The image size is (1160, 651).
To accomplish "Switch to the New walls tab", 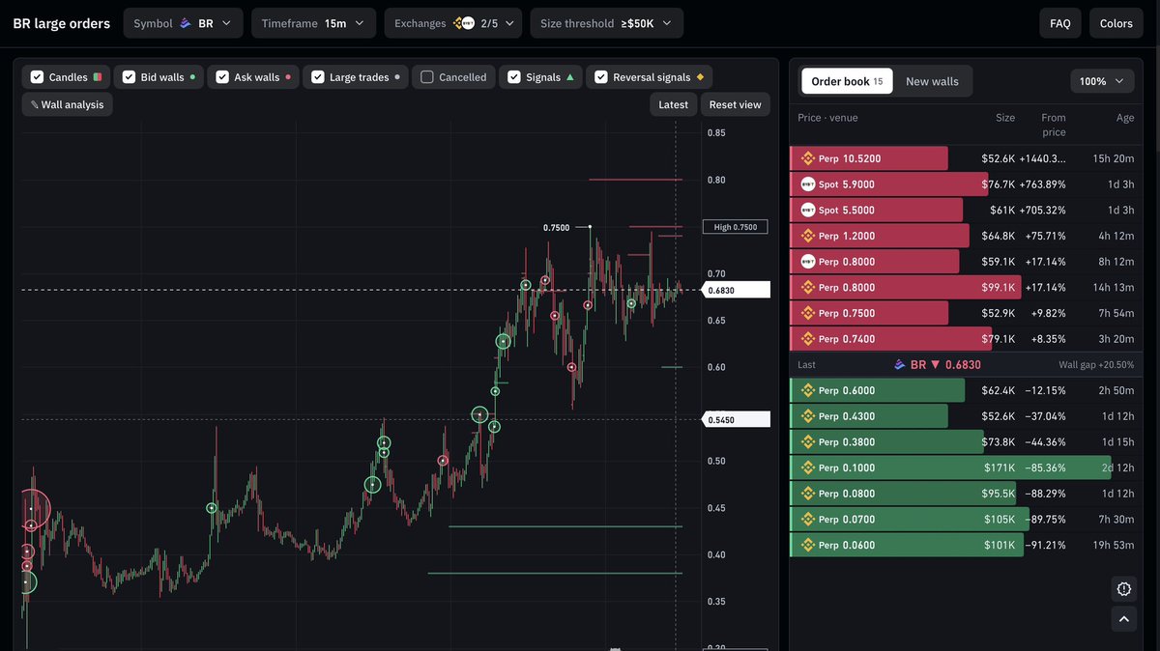I will [932, 81].
